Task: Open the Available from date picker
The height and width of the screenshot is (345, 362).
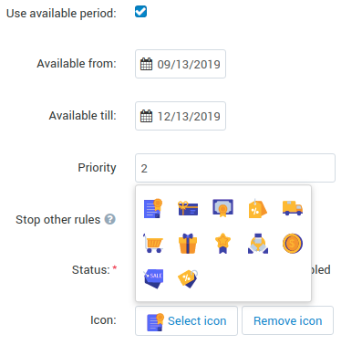Action: pyautogui.click(x=181, y=64)
